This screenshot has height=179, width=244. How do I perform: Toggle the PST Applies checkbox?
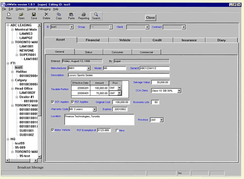73,102
